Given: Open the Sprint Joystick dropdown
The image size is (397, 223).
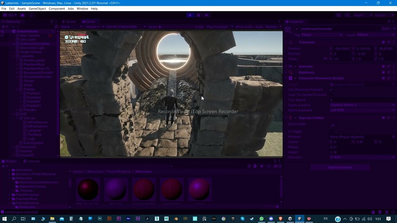Looking at the screenshot, I should [361, 105].
